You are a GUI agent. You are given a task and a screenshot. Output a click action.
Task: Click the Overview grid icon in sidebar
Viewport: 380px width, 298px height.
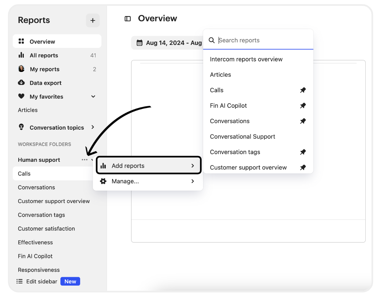(x=21, y=41)
